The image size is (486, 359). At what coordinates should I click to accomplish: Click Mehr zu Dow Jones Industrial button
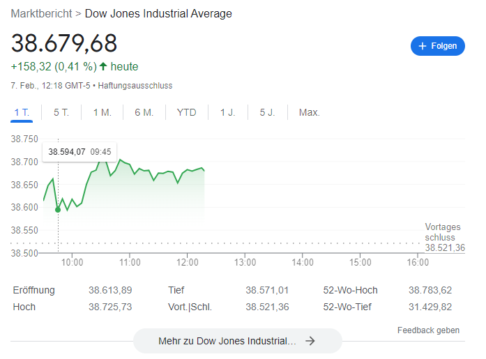coord(237,341)
